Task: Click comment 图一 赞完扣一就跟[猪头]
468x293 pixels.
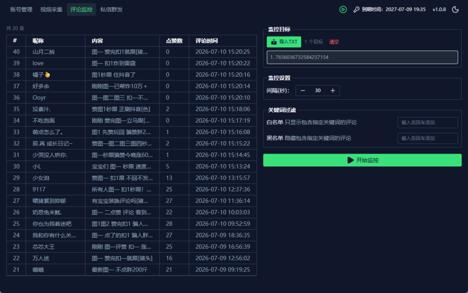Action: click(122, 258)
